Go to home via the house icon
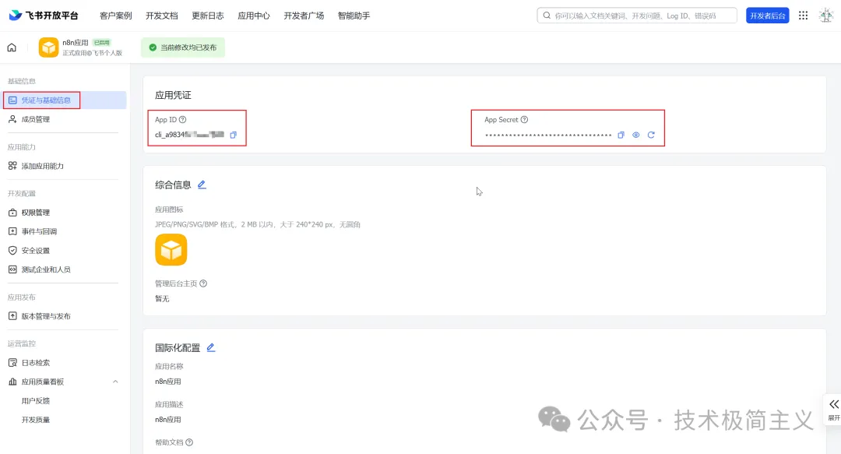The image size is (841, 454). point(11,48)
